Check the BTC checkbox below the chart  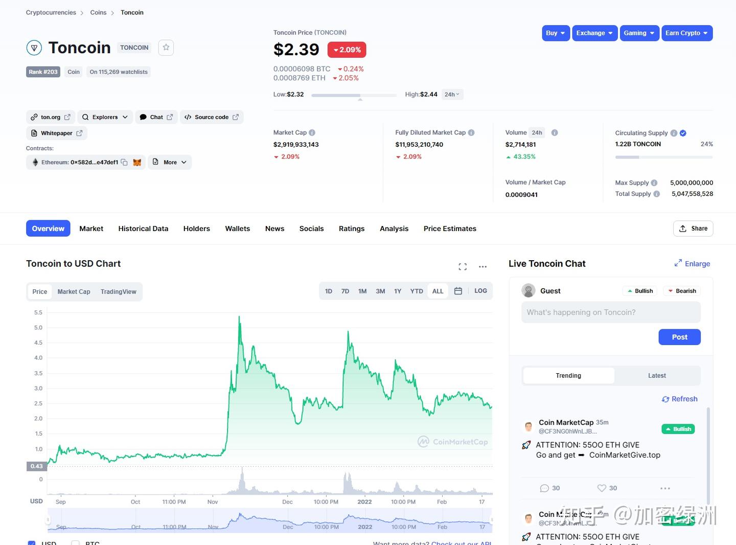[75, 543]
